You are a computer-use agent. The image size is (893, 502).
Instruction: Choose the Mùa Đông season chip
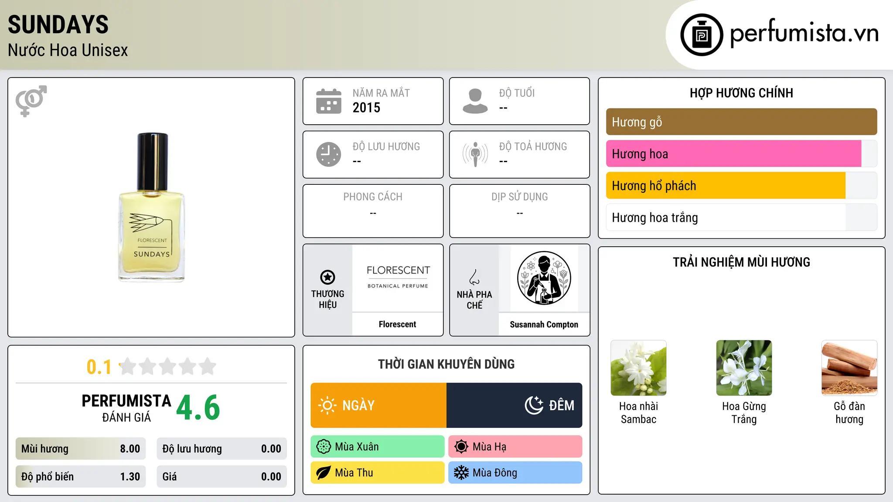(x=515, y=473)
